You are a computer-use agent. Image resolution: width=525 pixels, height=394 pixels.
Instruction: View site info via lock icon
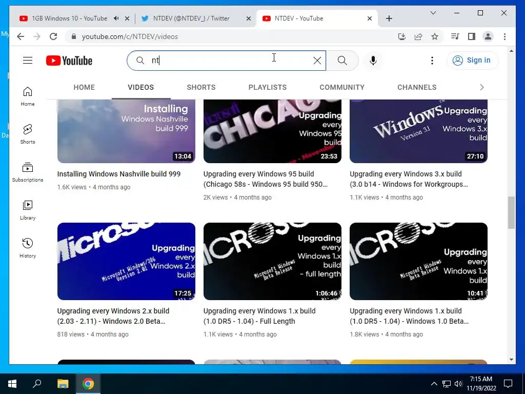point(74,36)
